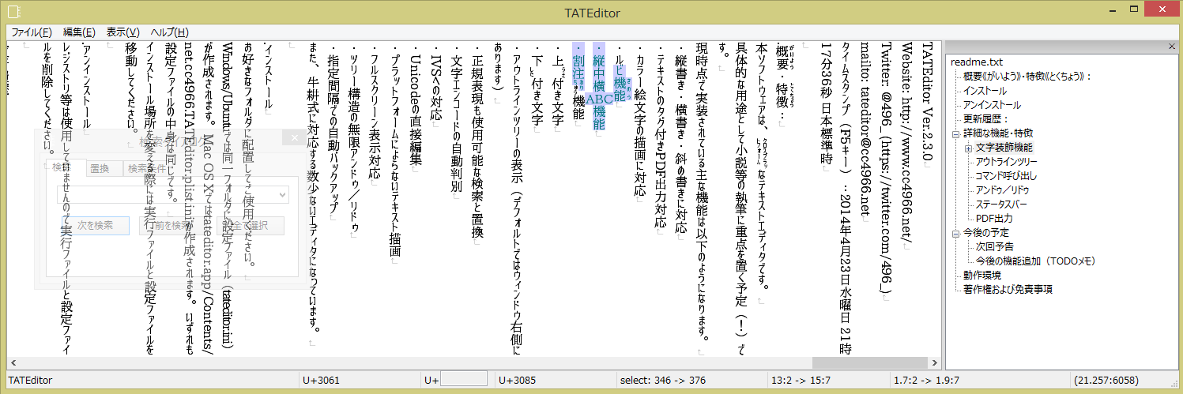Click the 次を検索 button
The width and height of the screenshot is (1183, 394).
click(95, 226)
